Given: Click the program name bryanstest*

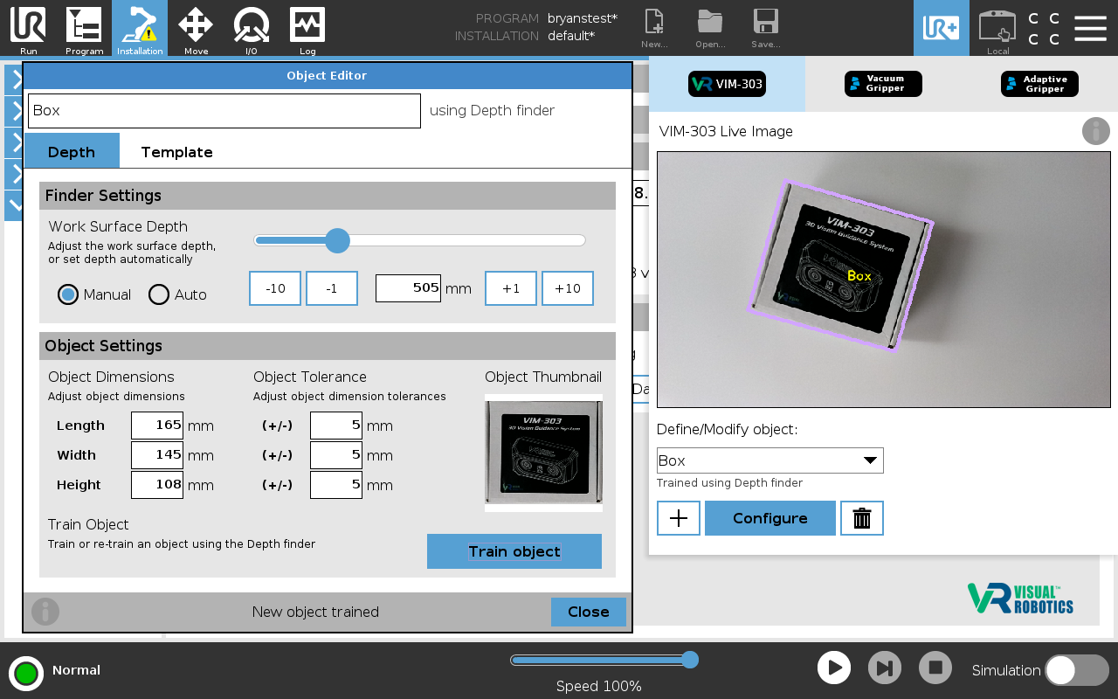Looking at the screenshot, I should (583, 18).
